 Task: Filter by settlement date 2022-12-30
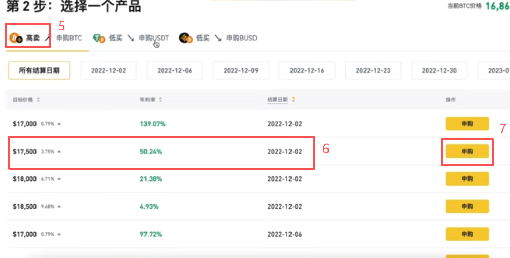coord(440,70)
